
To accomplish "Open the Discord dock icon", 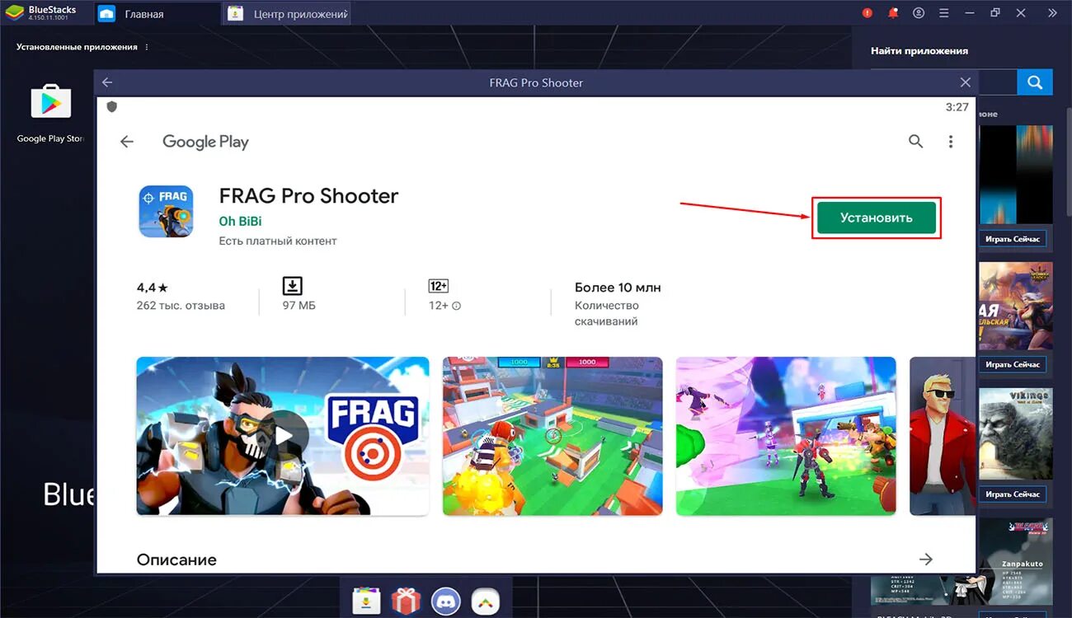I will pos(446,601).
